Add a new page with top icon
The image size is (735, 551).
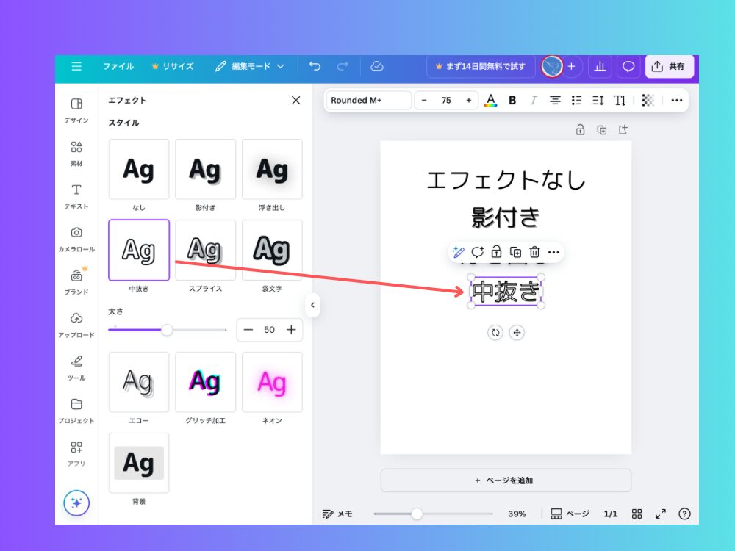click(623, 130)
